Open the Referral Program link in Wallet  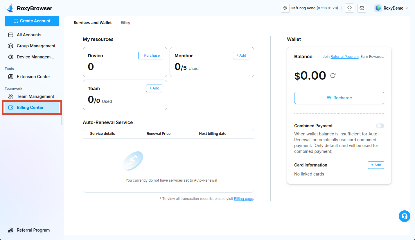pyautogui.click(x=344, y=57)
